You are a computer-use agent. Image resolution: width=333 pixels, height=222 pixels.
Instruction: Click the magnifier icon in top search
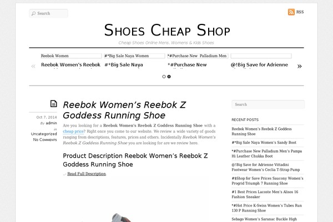33,13
